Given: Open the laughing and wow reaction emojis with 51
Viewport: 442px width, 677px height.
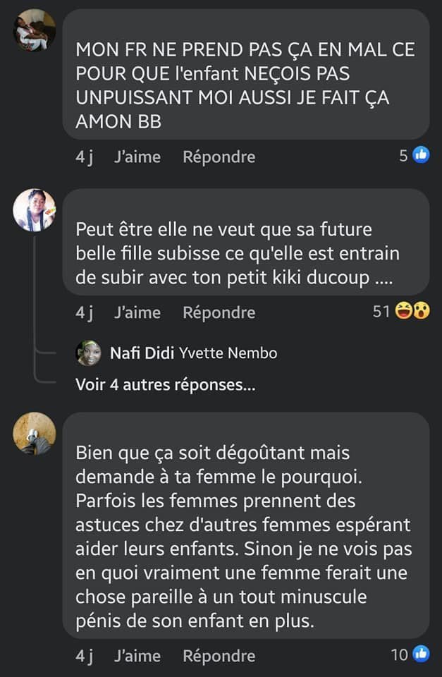Looking at the screenshot, I should [412, 311].
